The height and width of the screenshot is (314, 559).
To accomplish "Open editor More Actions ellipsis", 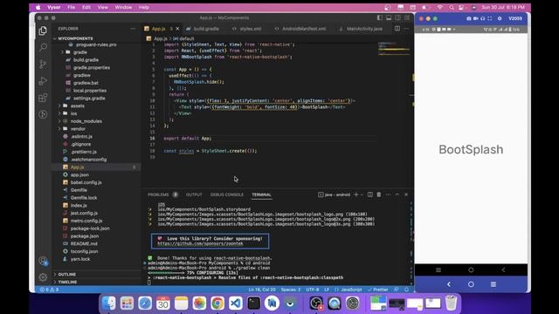I will coord(406,29).
